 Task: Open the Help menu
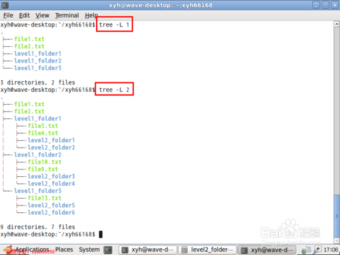[x=91, y=16]
